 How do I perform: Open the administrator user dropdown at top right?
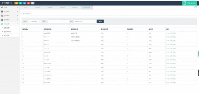pyautogui.click(x=192, y=3)
